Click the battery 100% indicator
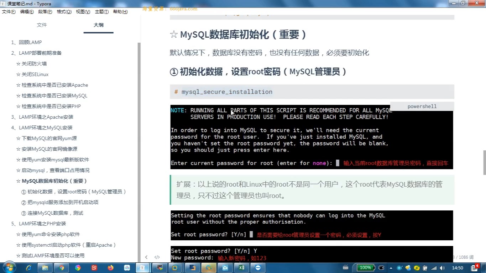Image resolution: width=486 pixels, height=273 pixels. coord(366,268)
